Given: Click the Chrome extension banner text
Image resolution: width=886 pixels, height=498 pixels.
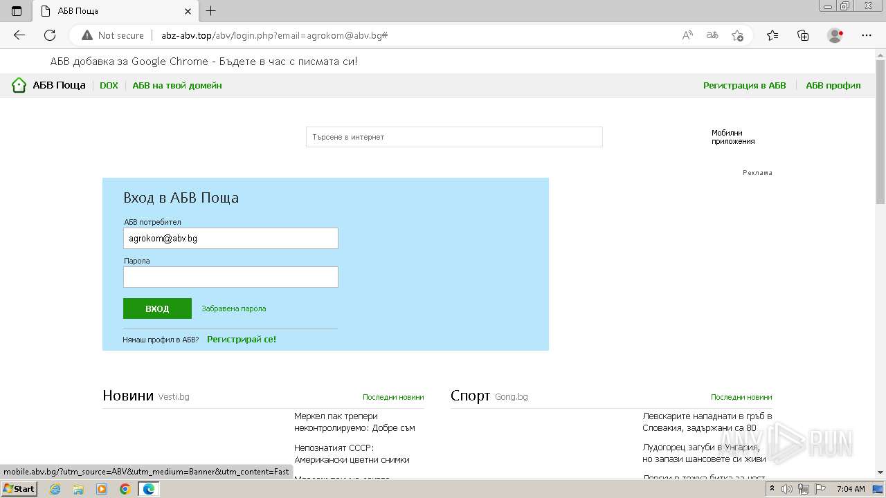Looking at the screenshot, I should [204, 62].
